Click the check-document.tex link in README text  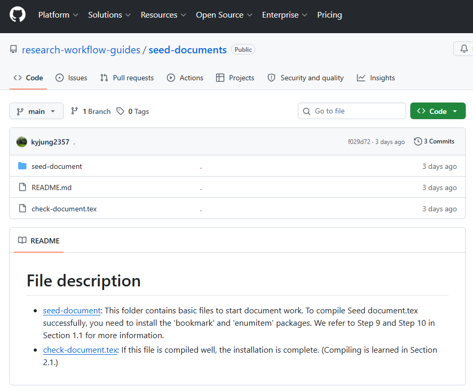pyautogui.click(x=80, y=350)
